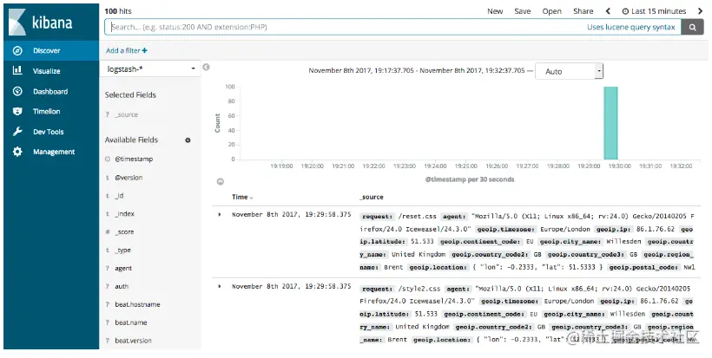Select the _index field
712x358 pixels.
[x=124, y=214]
